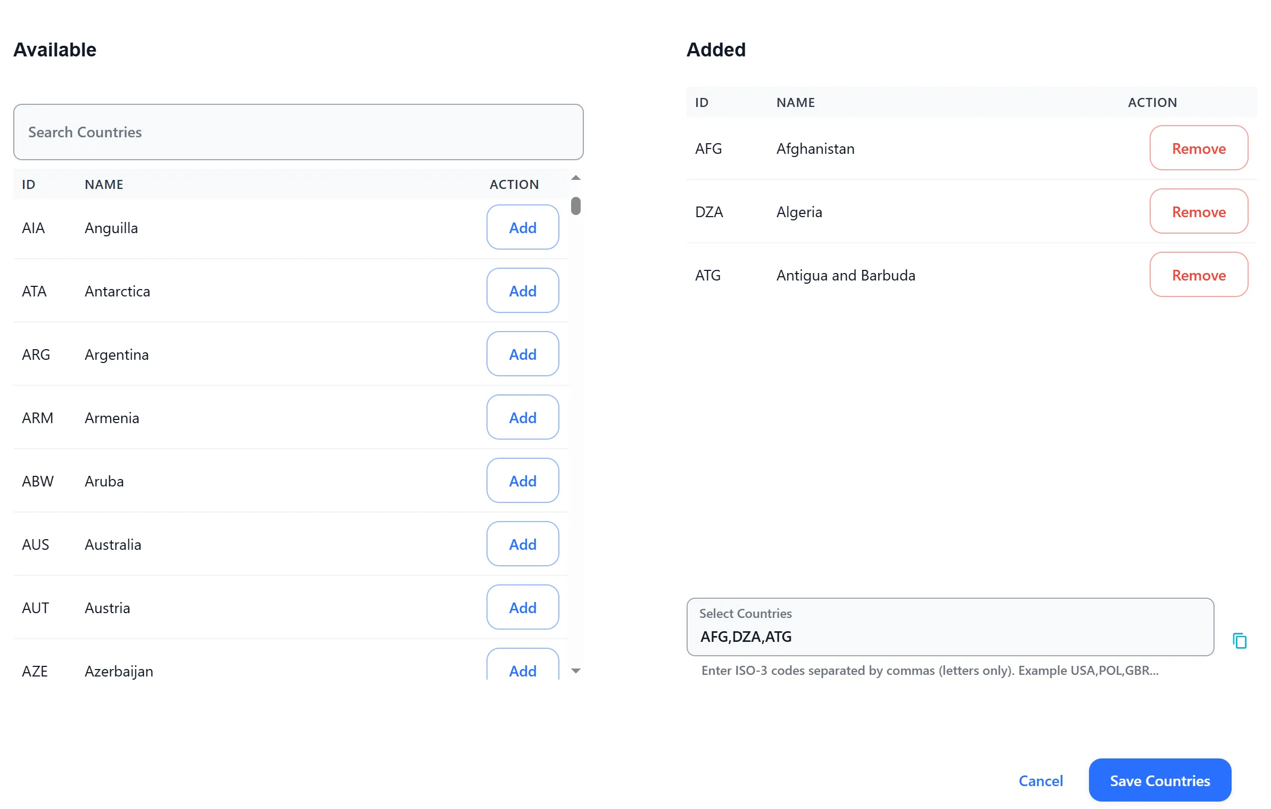Click the scroll up arrow in Available list
This screenshot has height=809, width=1271.
575,178
